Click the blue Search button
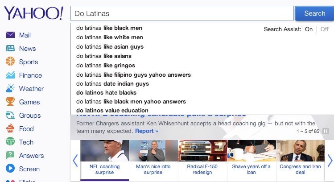 (314, 13)
